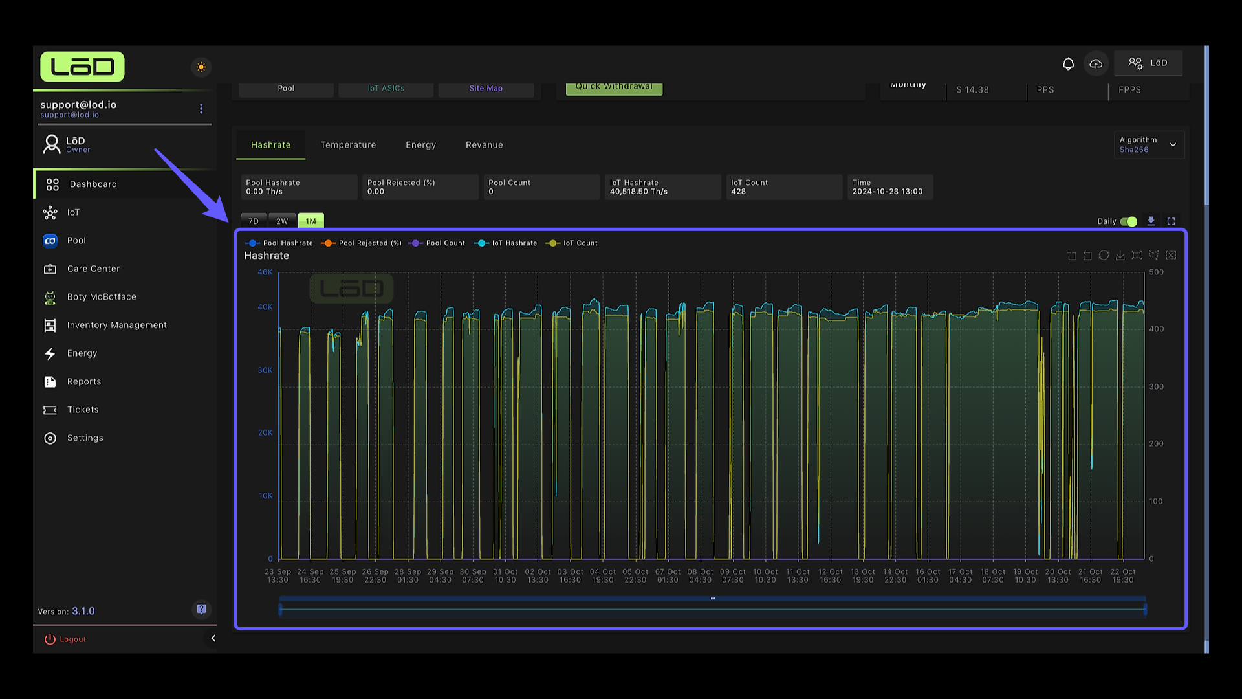This screenshot has height=699, width=1242.
Task: Select the 2W time range
Action: point(282,221)
